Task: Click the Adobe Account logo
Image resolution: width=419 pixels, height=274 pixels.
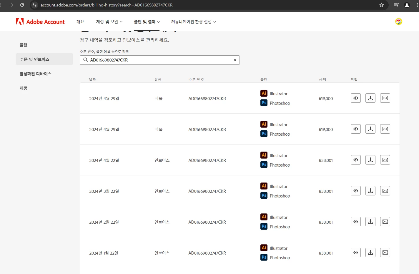Action: click(x=40, y=21)
